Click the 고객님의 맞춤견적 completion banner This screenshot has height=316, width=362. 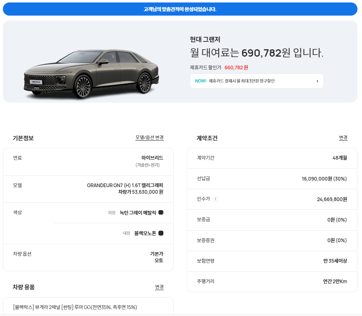(x=181, y=9)
